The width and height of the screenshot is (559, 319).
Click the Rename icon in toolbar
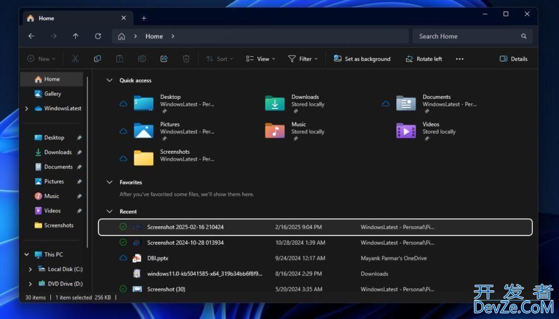coord(141,59)
